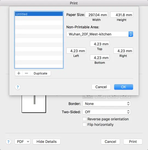Remove selected paper size with minus button
148x150 pixels.
click(x=26, y=73)
